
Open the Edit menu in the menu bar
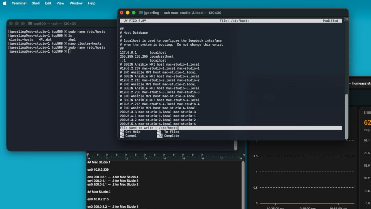coord(48,3)
